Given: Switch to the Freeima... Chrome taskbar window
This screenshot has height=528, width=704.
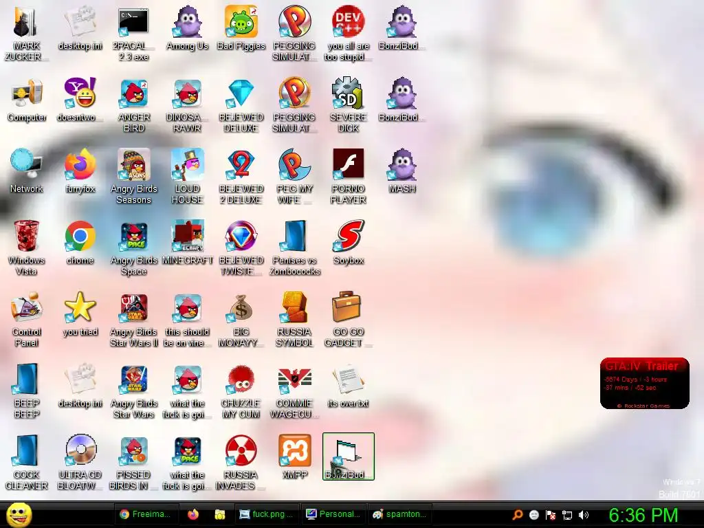Looking at the screenshot, I should pyautogui.click(x=146, y=514).
